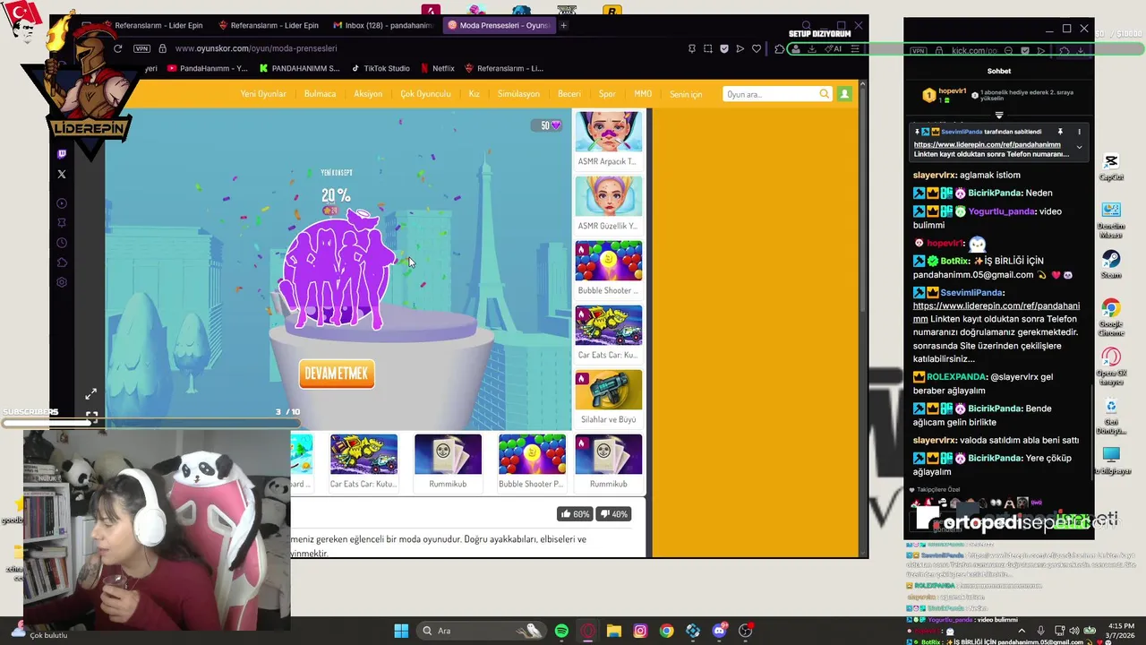Click the Windows Start button
The width and height of the screenshot is (1146, 645).
click(401, 631)
